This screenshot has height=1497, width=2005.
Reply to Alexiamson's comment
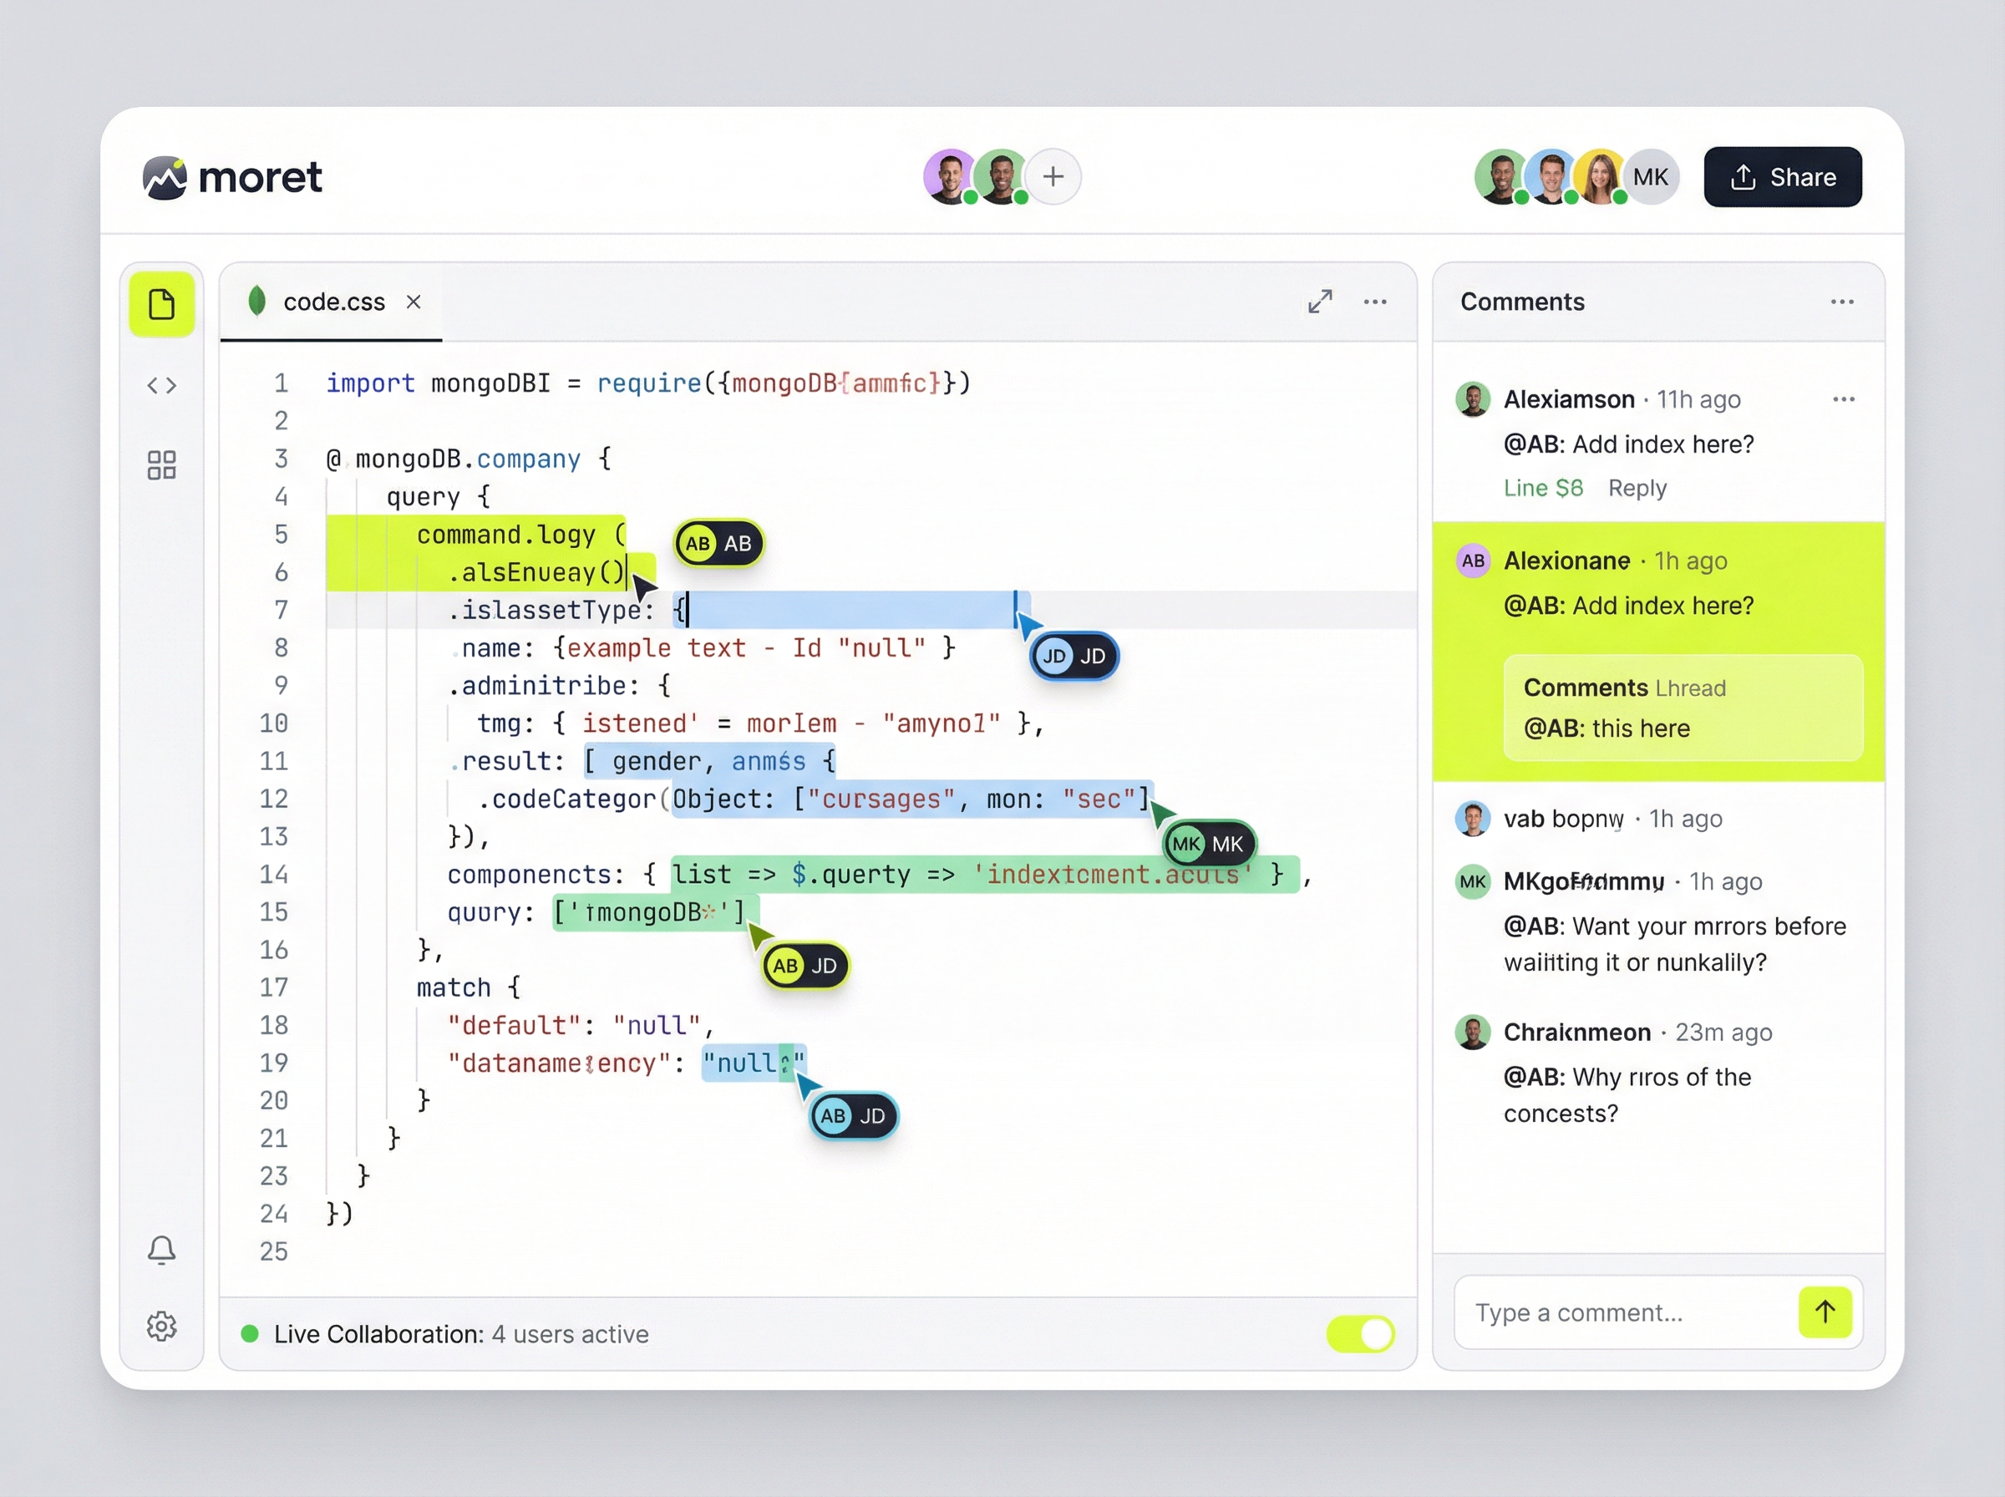pyautogui.click(x=1637, y=488)
